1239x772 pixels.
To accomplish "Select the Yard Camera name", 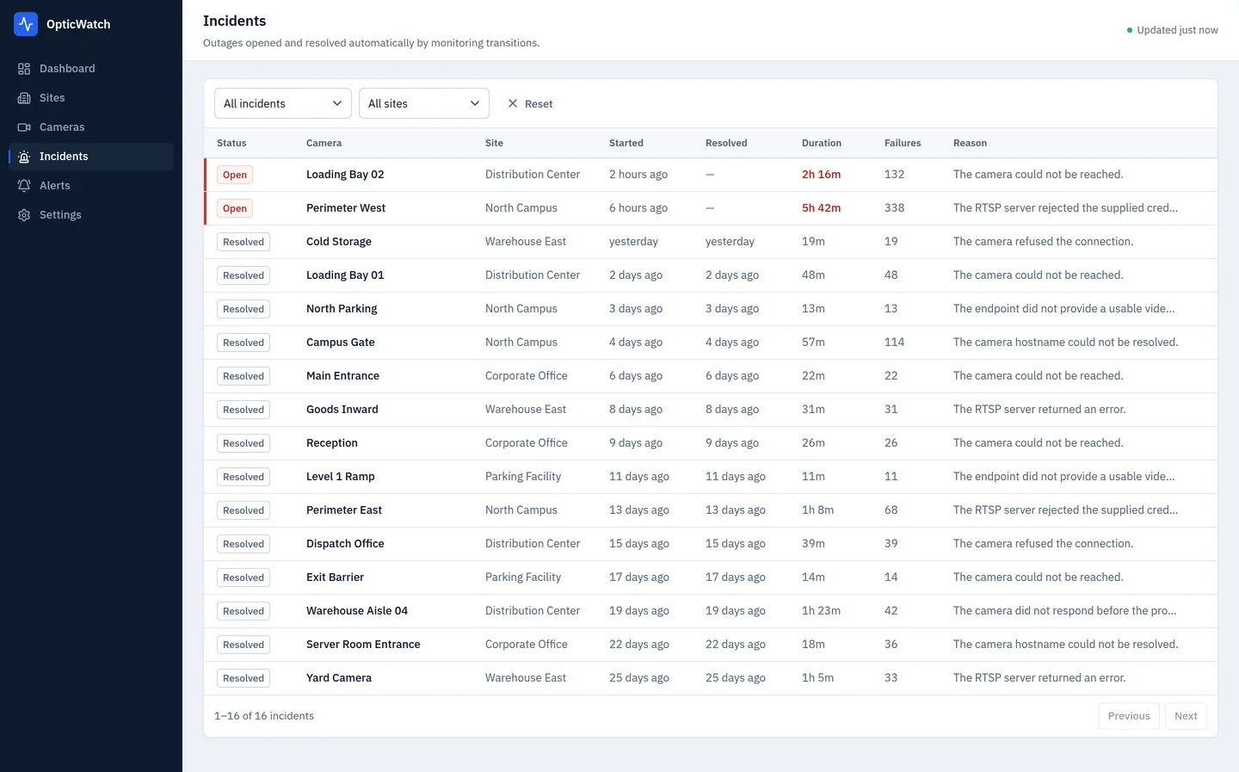I will click(x=339, y=678).
